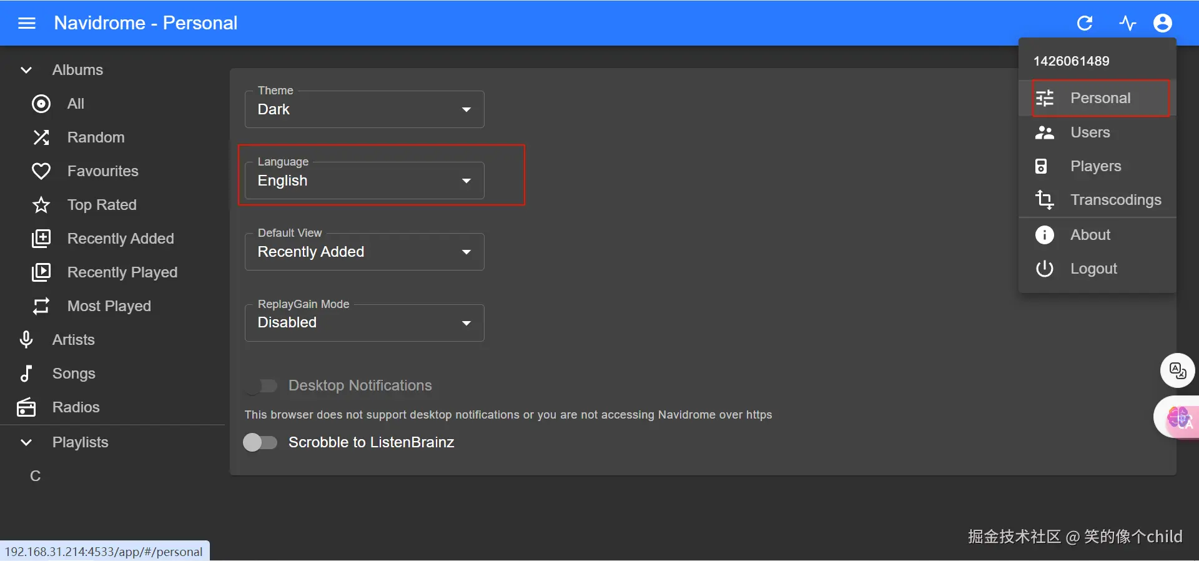Collapse the Albums section chevron
The width and height of the screenshot is (1199, 561).
(x=26, y=70)
